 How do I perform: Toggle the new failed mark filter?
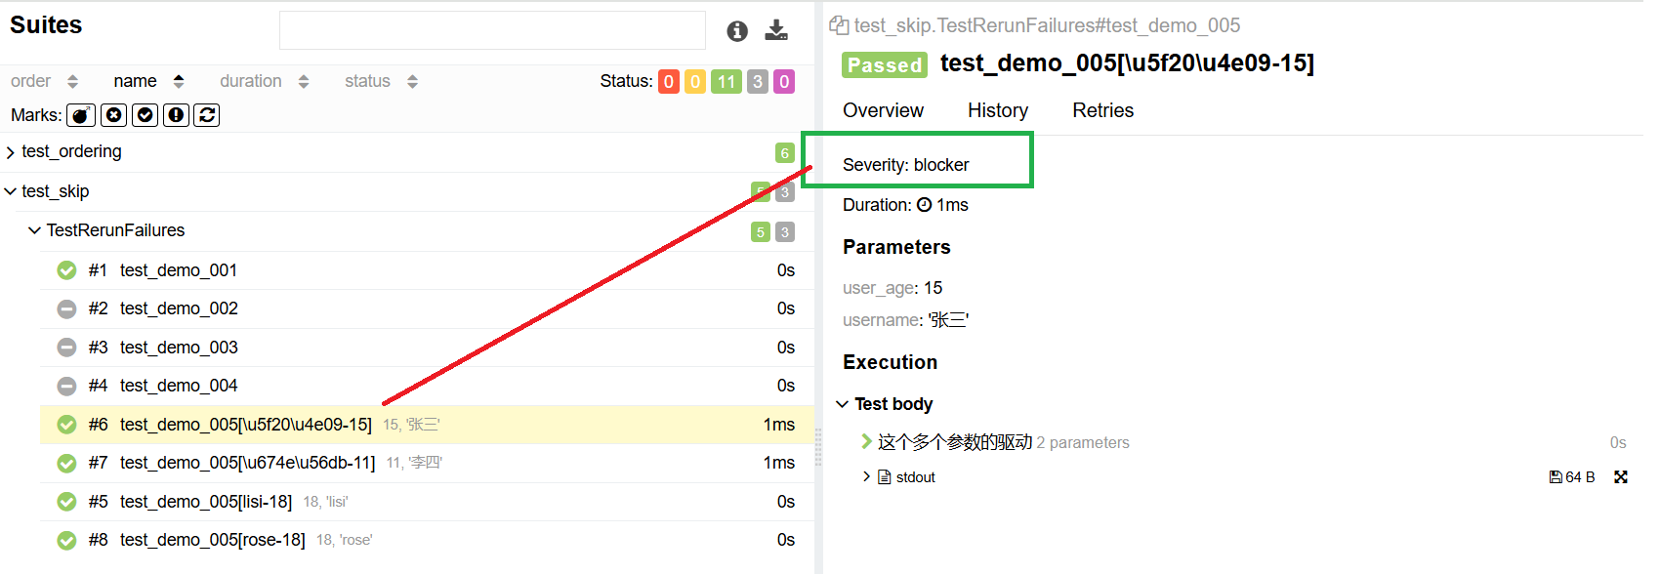[114, 115]
